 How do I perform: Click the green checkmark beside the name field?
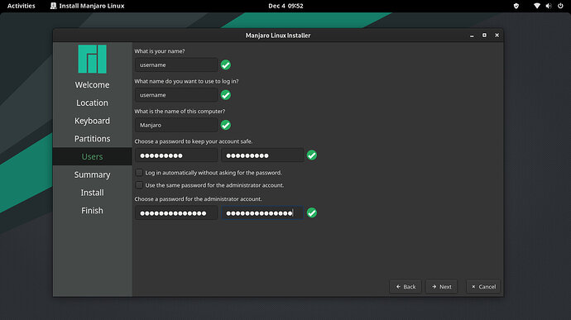pos(226,64)
